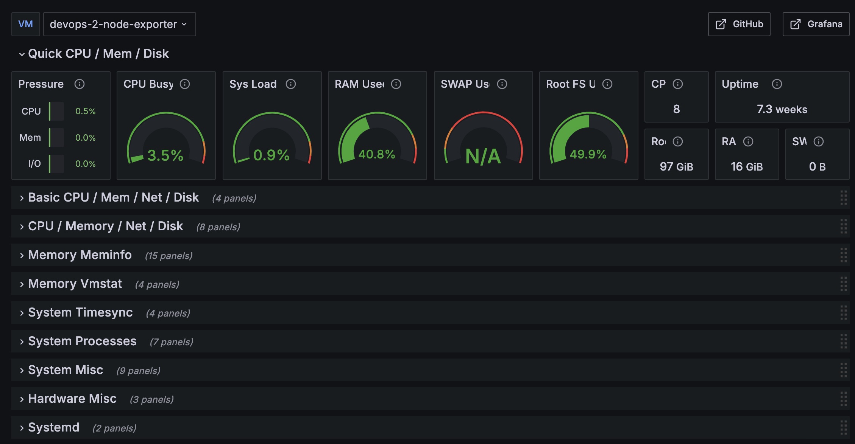The width and height of the screenshot is (855, 444).
Task: Click the 7.3 weeks uptime value
Action: click(x=782, y=109)
